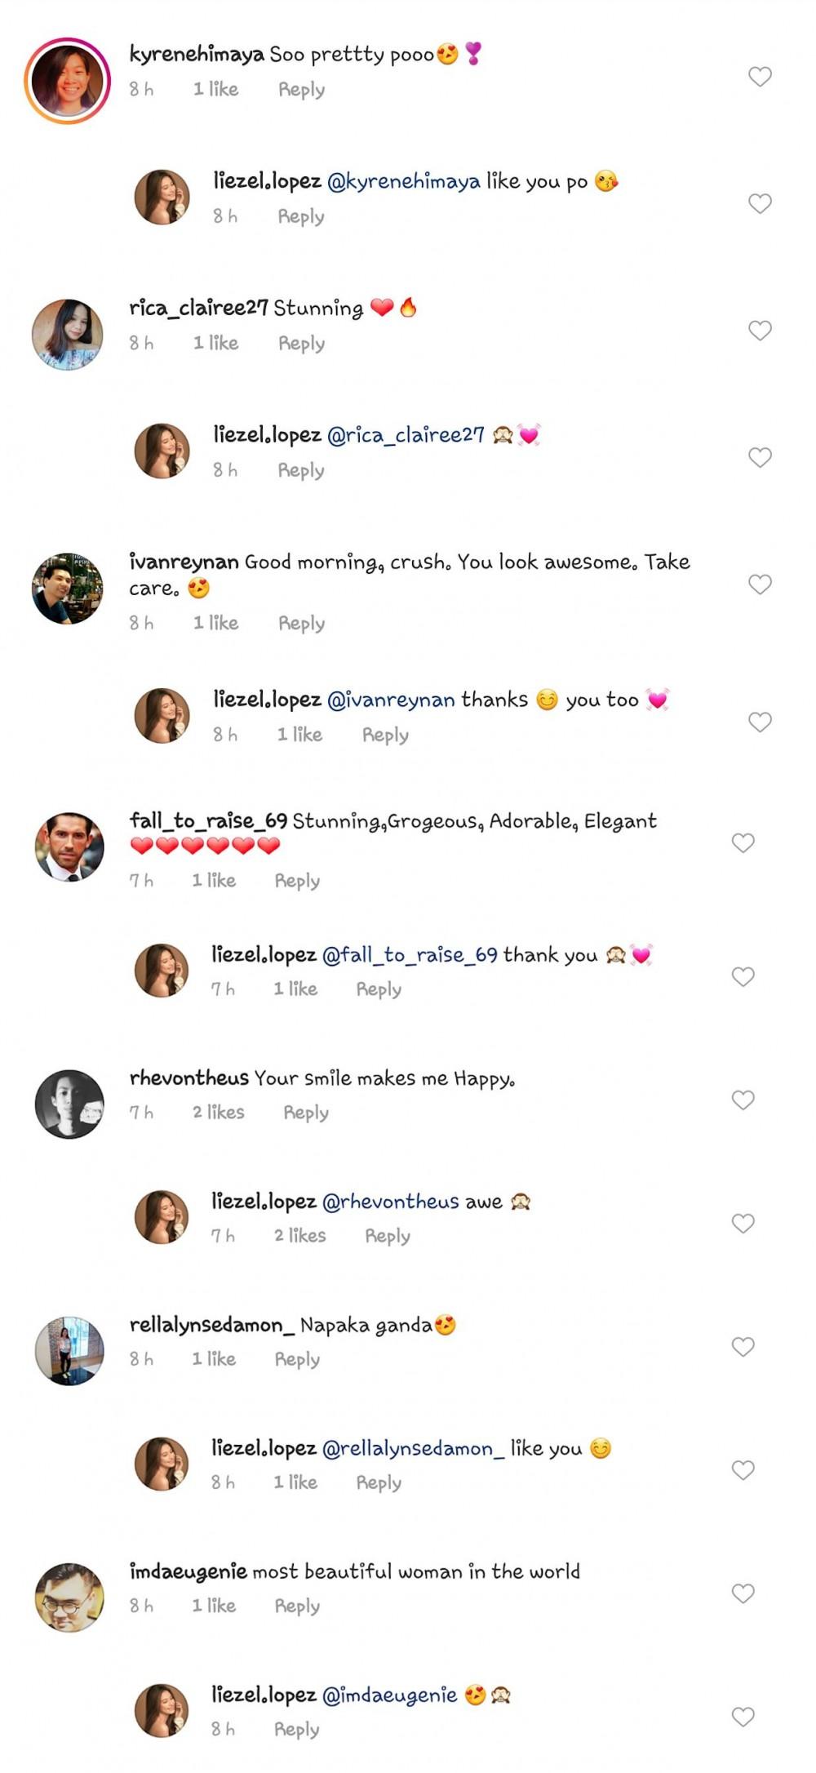The width and height of the screenshot is (816, 1773).
Task: Reply to kyrenehimaya's comment
Action: point(301,90)
